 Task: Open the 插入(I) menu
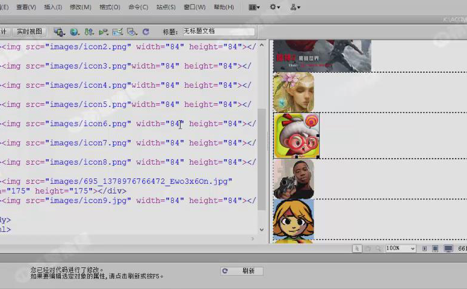click(x=54, y=7)
